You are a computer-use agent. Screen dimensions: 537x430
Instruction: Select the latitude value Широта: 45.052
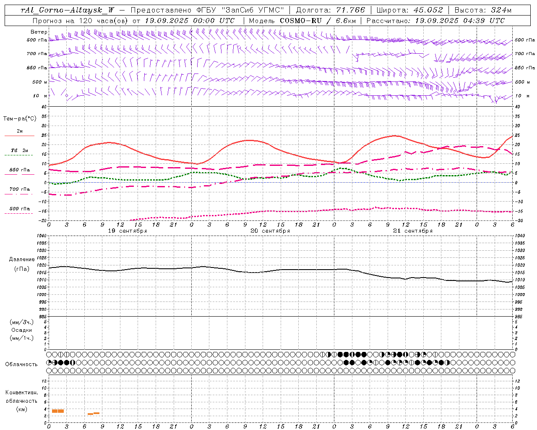pyautogui.click(x=409, y=10)
